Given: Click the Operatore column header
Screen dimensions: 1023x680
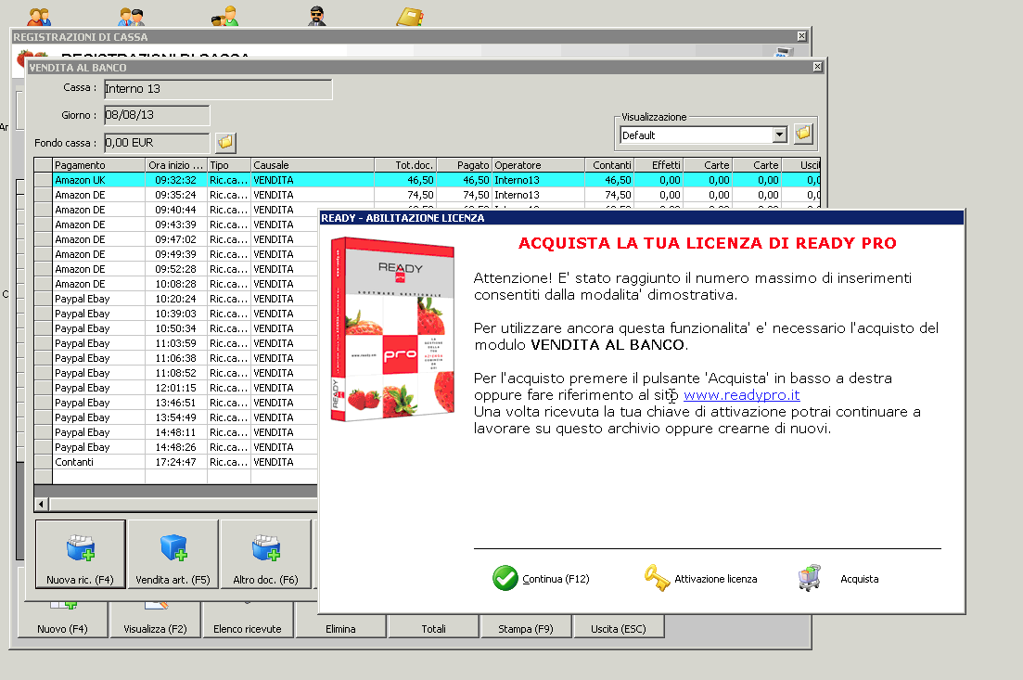Looking at the screenshot, I should coord(538,165).
